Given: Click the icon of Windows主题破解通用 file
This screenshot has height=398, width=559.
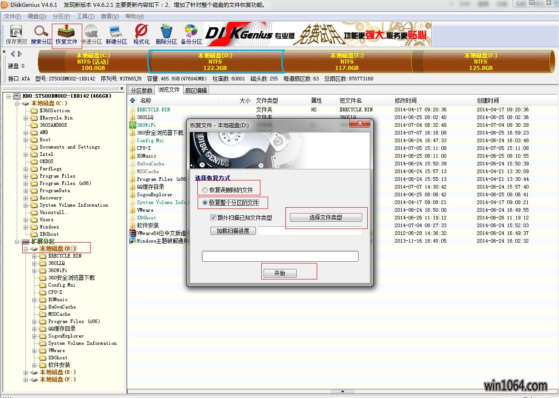Looking at the screenshot, I should tap(132, 241).
